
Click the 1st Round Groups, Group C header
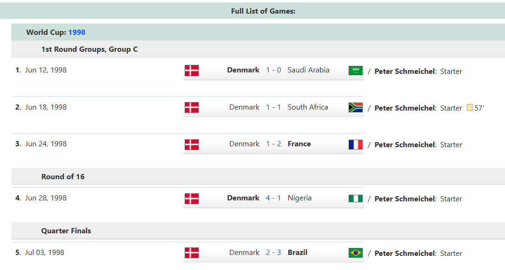click(x=90, y=49)
